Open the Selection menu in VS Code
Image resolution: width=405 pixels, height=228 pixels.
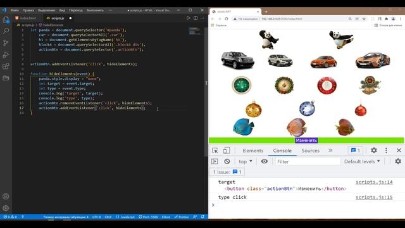pos(47,10)
